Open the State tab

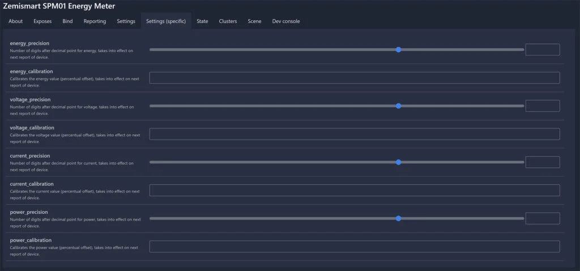tap(202, 21)
